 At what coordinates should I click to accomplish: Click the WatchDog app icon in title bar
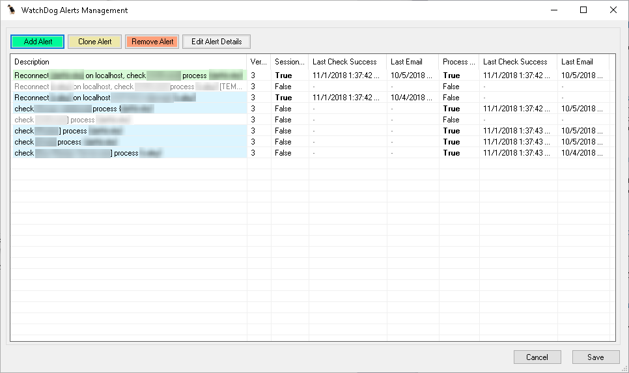click(x=11, y=10)
